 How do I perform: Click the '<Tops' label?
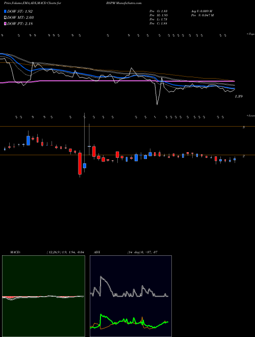coord(251,34)
